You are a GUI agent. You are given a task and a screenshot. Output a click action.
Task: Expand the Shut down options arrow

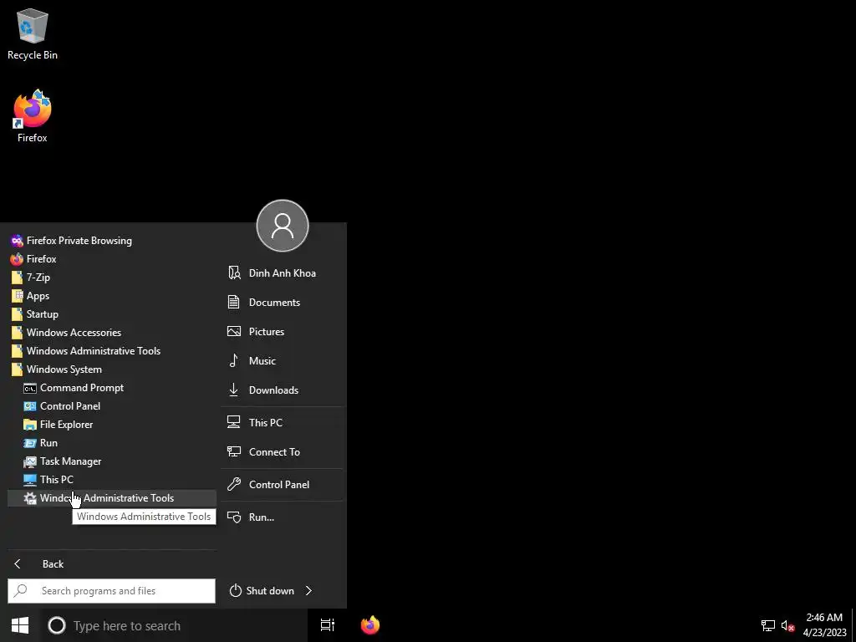[x=309, y=591]
